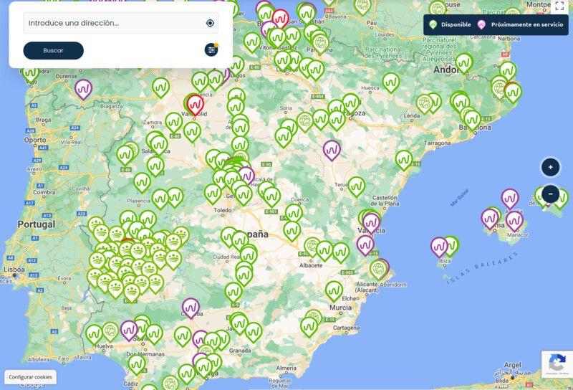Viewport: 573px width, 390px height.
Task: Select the globe marker near Benidorm
Action: (x=378, y=270)
